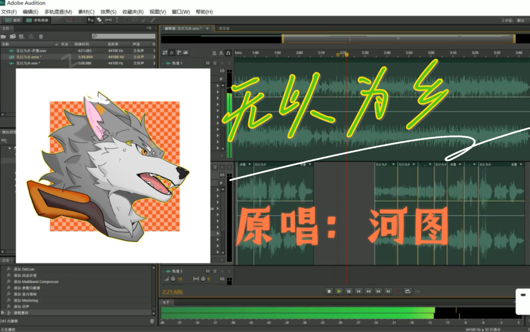Select the Slip tool in toolbar
This screenshot has width=530, height=332.
[108, 20]
